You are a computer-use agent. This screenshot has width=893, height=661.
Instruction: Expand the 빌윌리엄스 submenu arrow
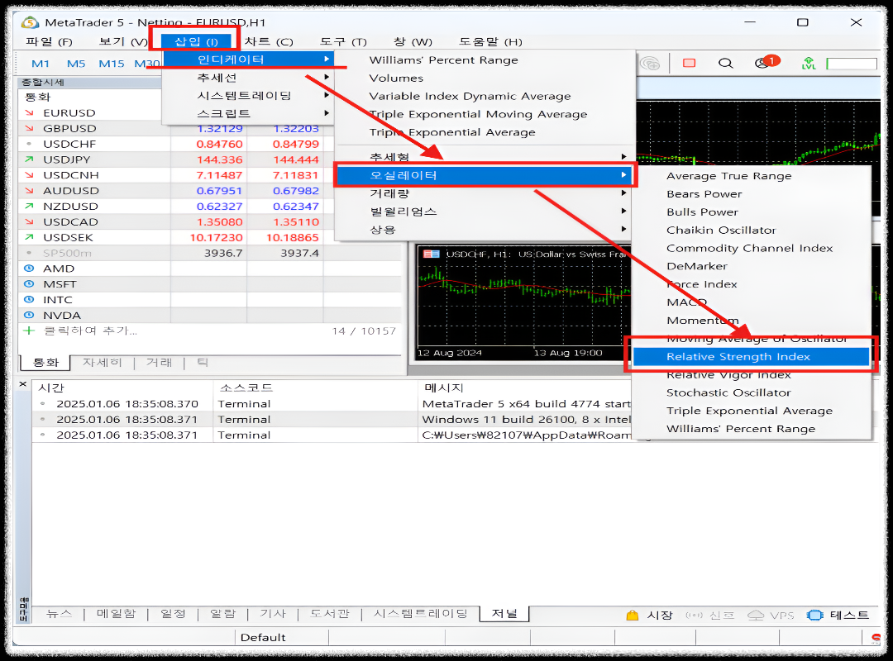click(624, 212)
